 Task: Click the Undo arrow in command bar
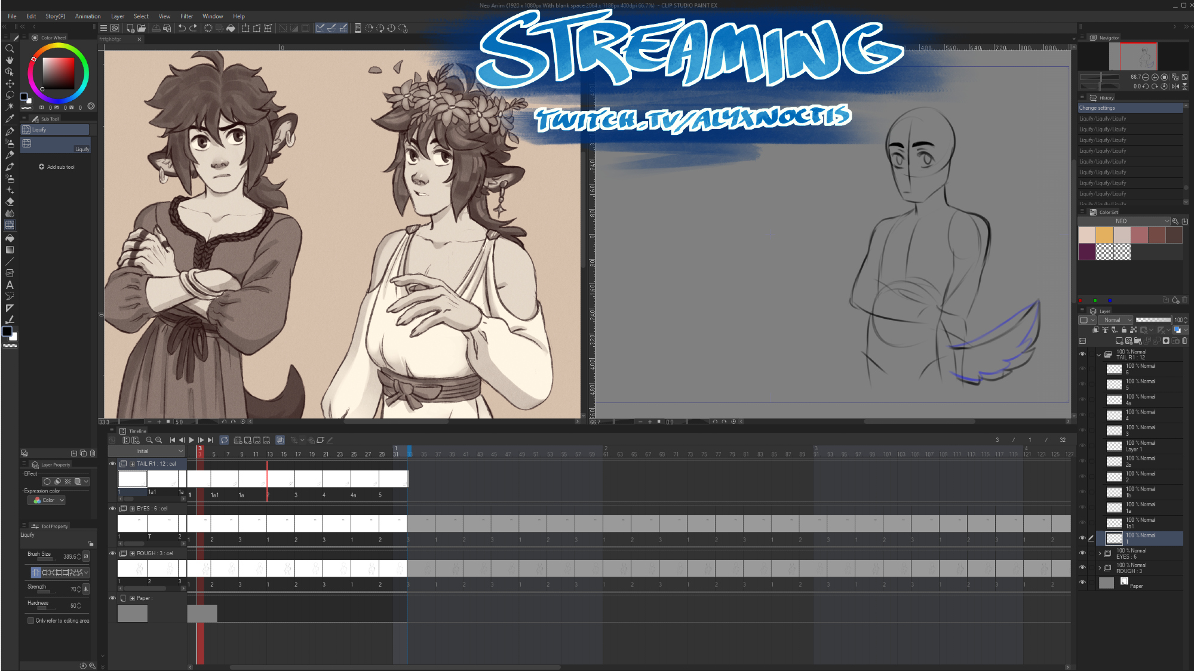(182, 28)
